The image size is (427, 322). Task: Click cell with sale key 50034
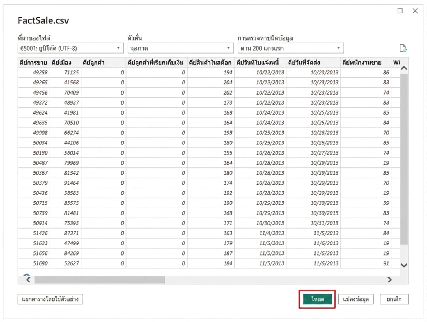point(34,143)
